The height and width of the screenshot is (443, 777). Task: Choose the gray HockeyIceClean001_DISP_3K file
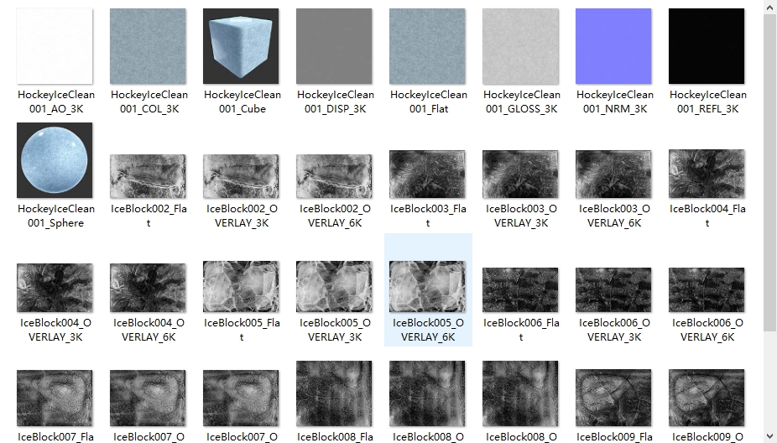[x=335, y=46]
